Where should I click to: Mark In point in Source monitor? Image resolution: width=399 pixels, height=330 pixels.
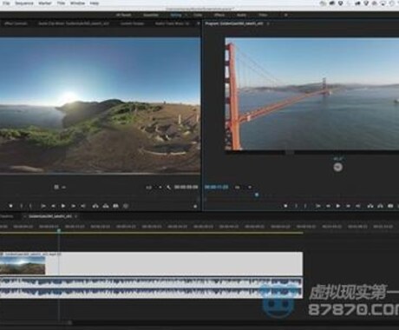21,206
